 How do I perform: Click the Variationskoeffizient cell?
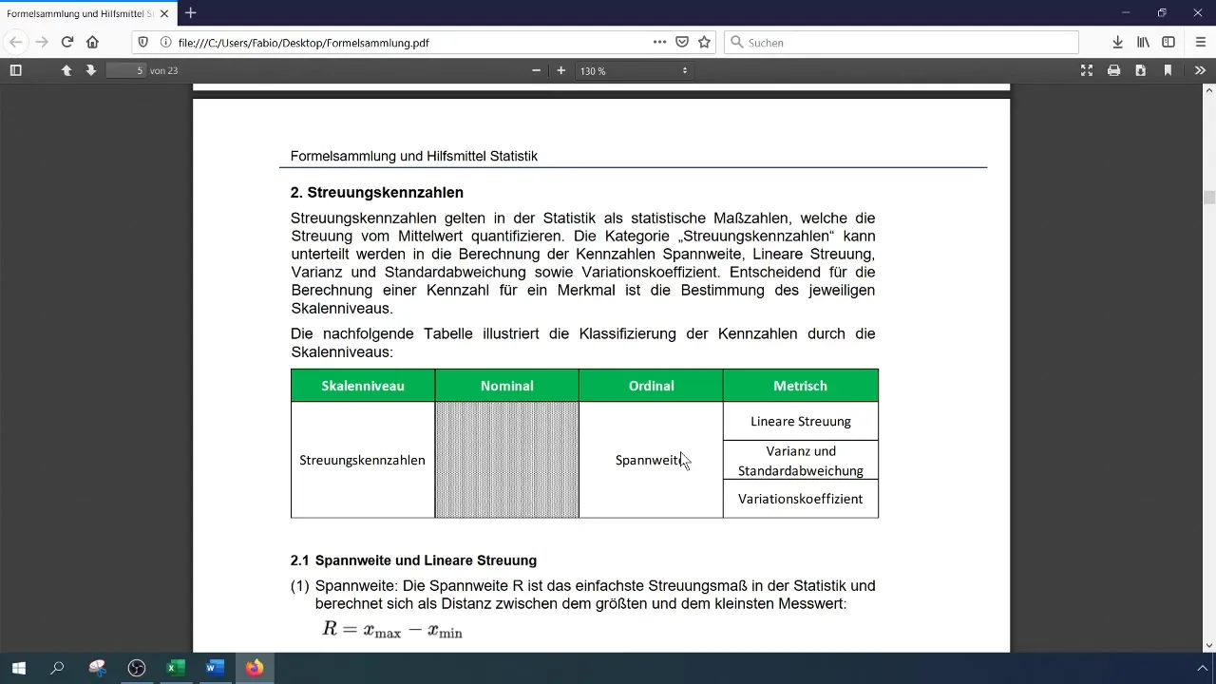click(801, 499)
